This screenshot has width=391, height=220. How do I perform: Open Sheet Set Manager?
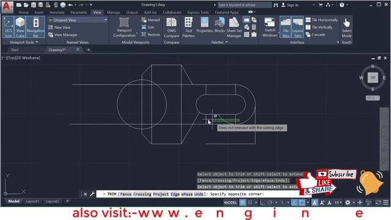pyautogui.click(x=234, y=28)
